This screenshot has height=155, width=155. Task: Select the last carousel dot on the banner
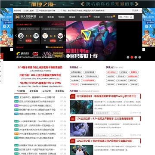point(139,57)
